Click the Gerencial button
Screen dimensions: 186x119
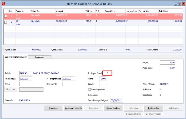(11, 89)
